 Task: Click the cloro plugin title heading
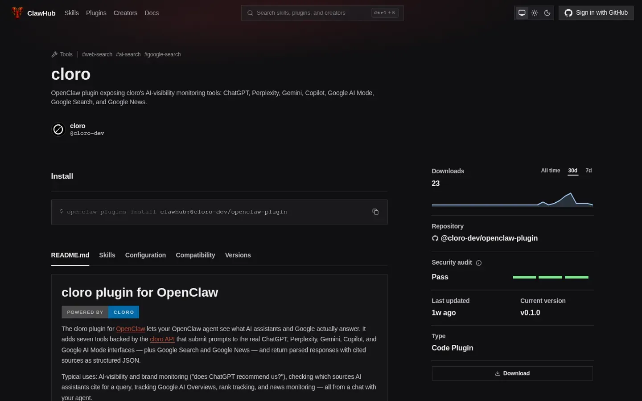70,74
